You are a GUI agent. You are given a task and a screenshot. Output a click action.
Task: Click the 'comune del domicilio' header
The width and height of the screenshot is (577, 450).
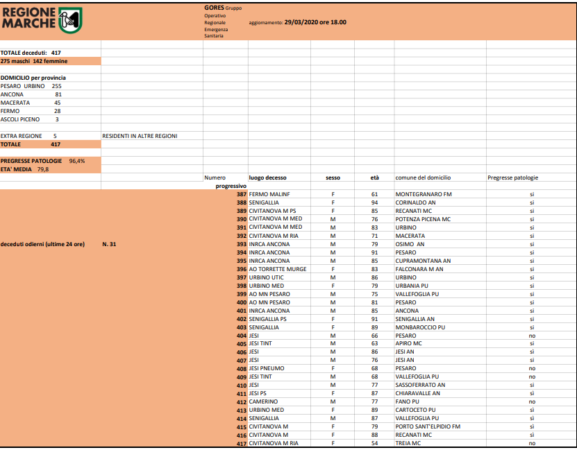[x=423, y=178]
